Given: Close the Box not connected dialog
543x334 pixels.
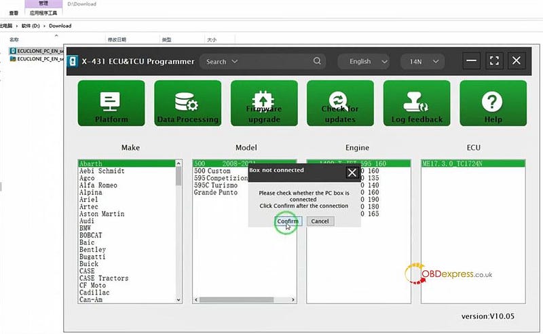Looking at the screenshot, I should (352, 172).
